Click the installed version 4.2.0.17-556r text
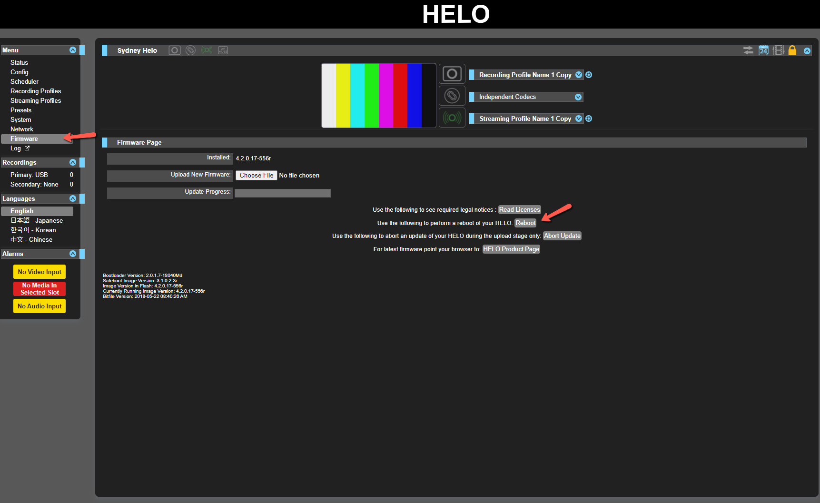Image resolution: width=820 pixels, height=503 pixels. coord(253,158)
